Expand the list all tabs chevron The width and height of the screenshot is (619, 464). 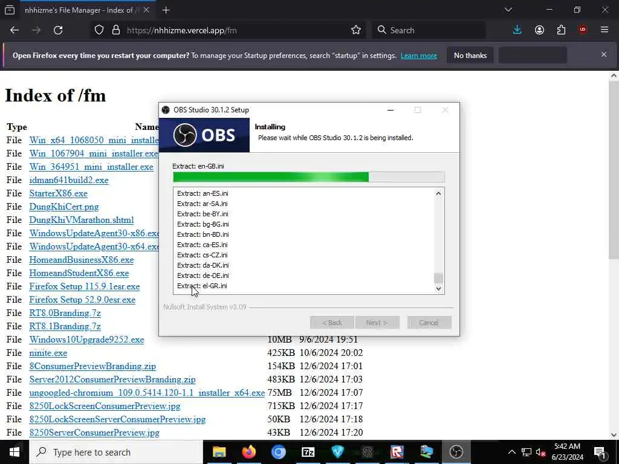pos(508,10)
